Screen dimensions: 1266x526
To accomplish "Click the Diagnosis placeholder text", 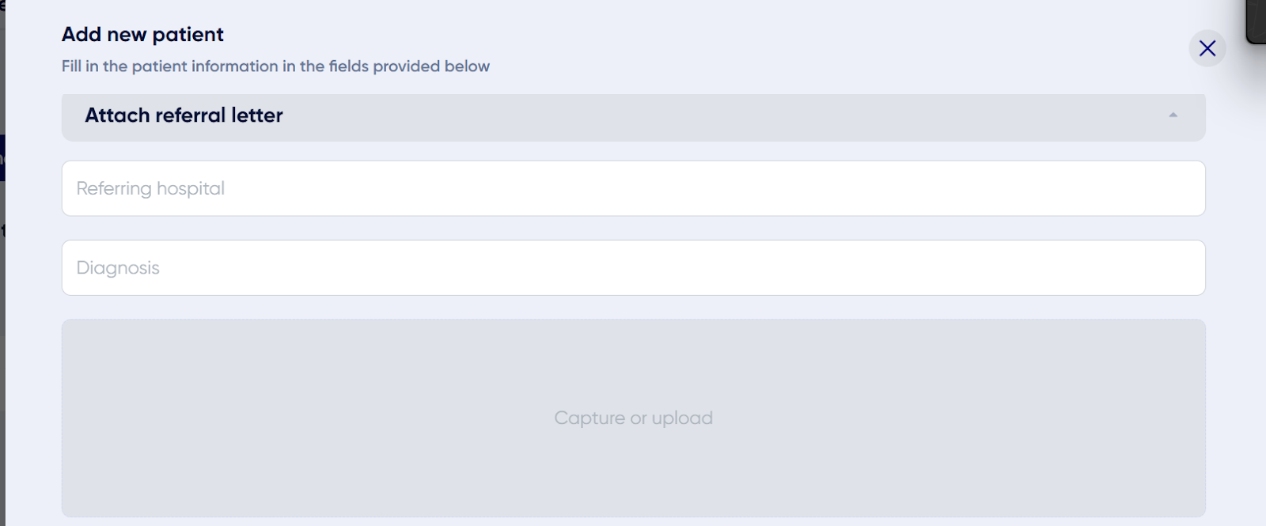I will 118,268.
